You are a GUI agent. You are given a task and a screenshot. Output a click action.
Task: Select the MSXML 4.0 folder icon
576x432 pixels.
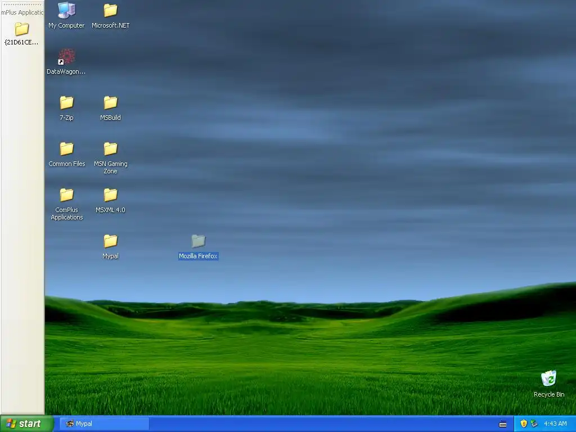tap(110, 201)
